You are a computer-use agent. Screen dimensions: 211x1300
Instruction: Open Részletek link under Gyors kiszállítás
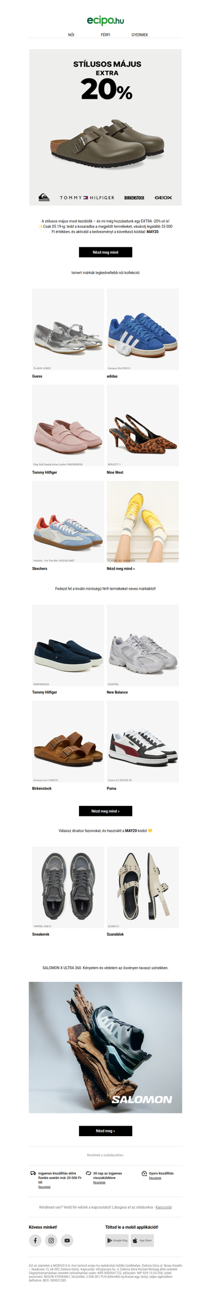click(155, 1178)
